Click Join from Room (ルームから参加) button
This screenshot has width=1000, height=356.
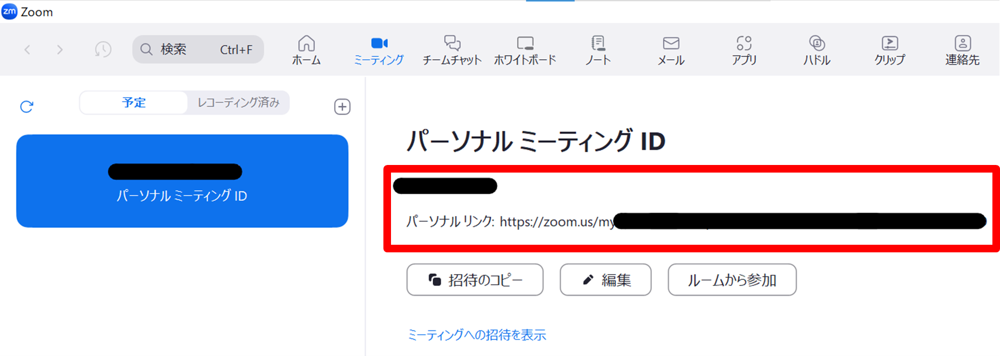pyautogui.click(x=732, y=279)
